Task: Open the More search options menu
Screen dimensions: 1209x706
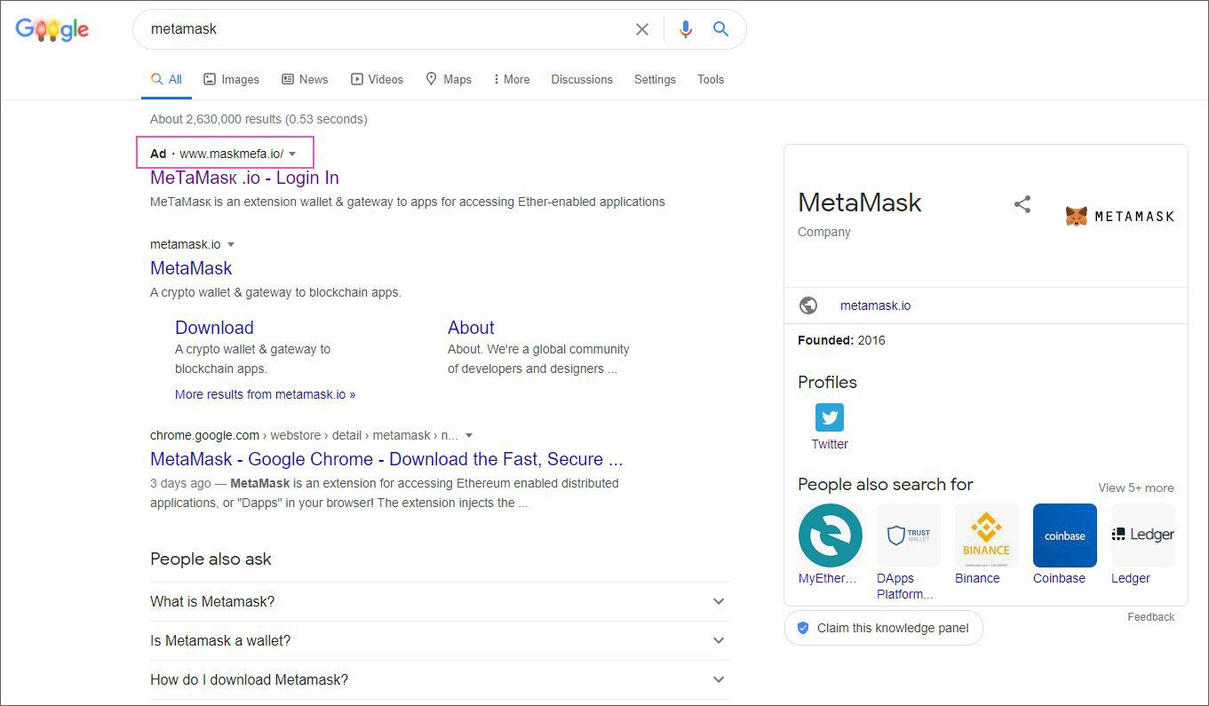Action: [x=512, y=79]
